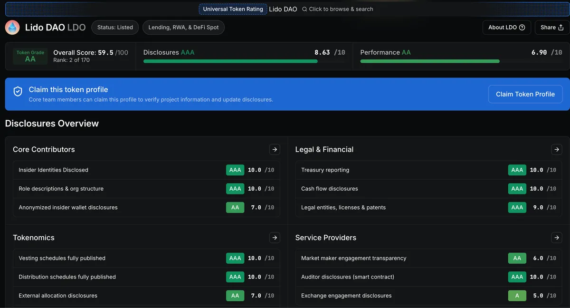
Task: Select Legal entities, licenses & patents row
Action: [x=428, y=207]
